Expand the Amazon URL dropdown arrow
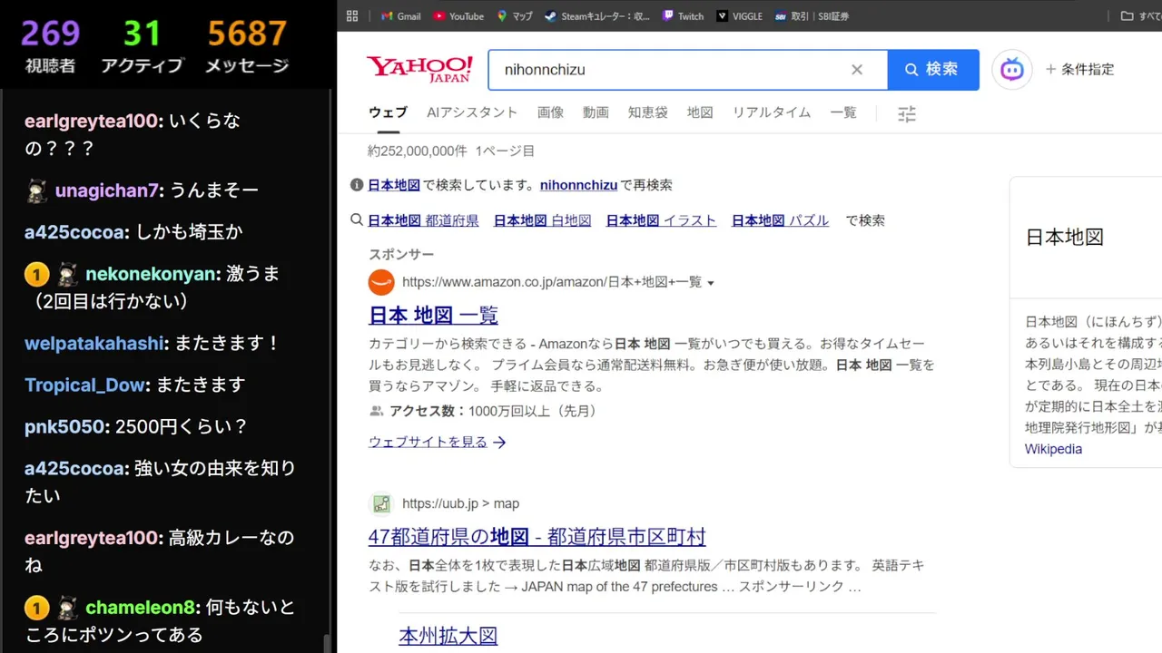Screen dimensions: 1162x653 tap(711, 283)
